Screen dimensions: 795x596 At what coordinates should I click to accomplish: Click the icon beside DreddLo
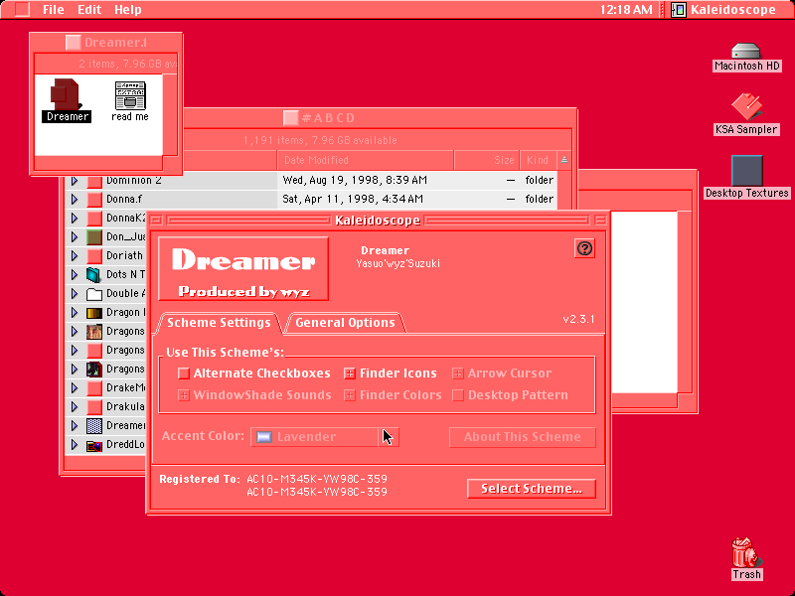point(94,445)
